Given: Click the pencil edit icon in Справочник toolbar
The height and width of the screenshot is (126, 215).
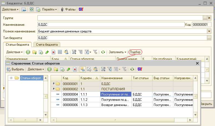Looking at the screenshot, I should point(68,69).
